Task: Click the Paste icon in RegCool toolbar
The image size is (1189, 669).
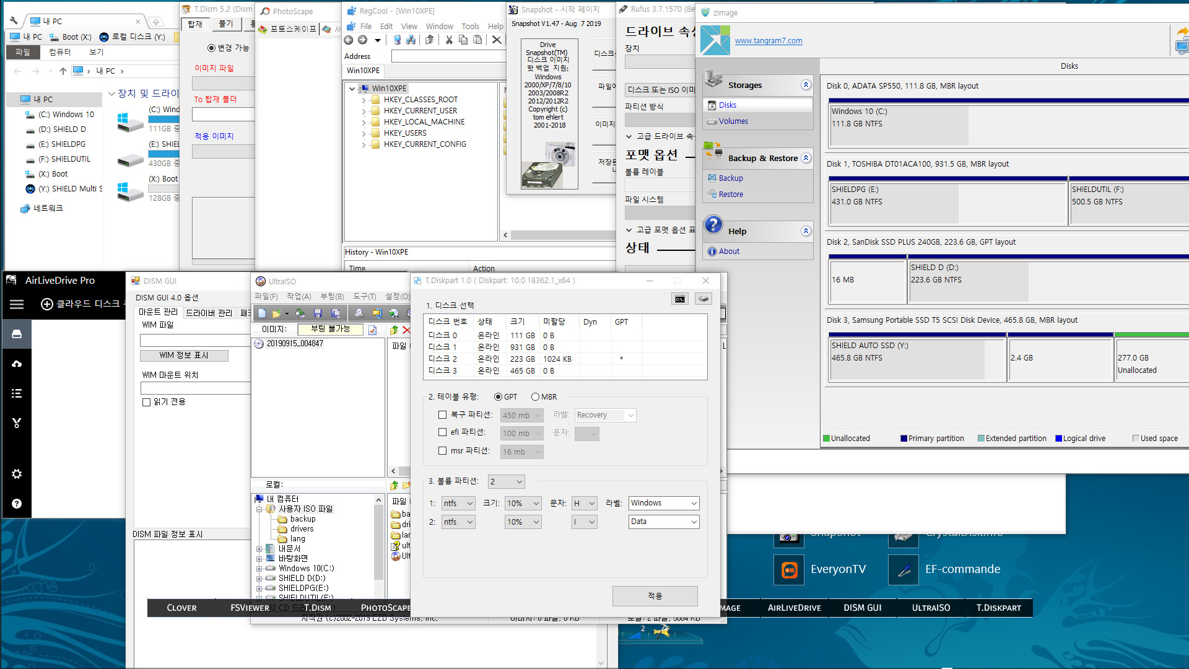Action: 477,40
